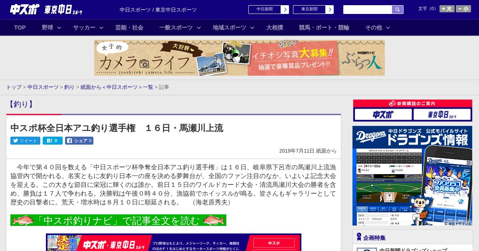
Task: Decrease text size with −小 button
Action: 463,9
